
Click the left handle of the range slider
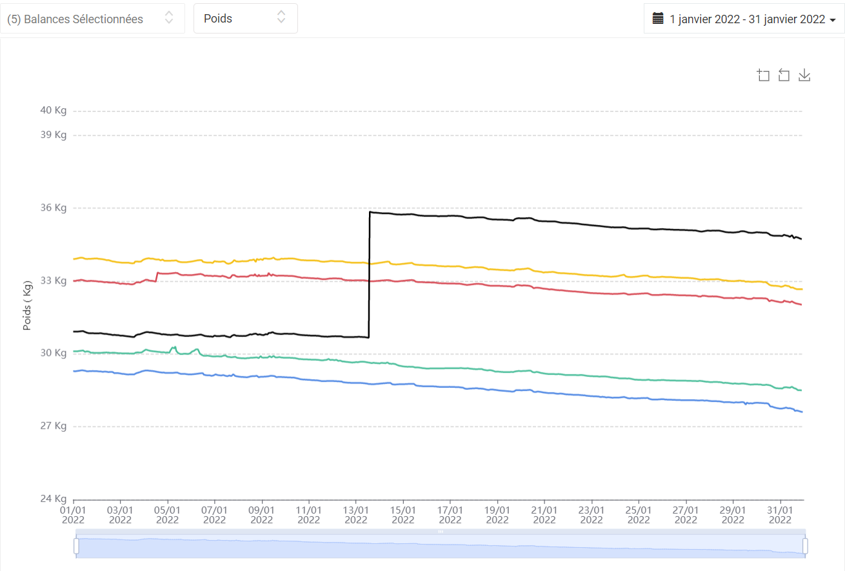point(76,546)
